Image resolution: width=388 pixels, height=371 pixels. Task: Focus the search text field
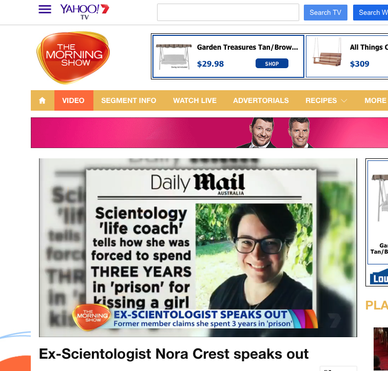pos(228,12)
